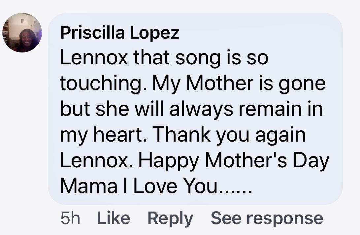Click the 5h comment timestamp
This screenshot has width=360, height=235.
tap(70, 218)
